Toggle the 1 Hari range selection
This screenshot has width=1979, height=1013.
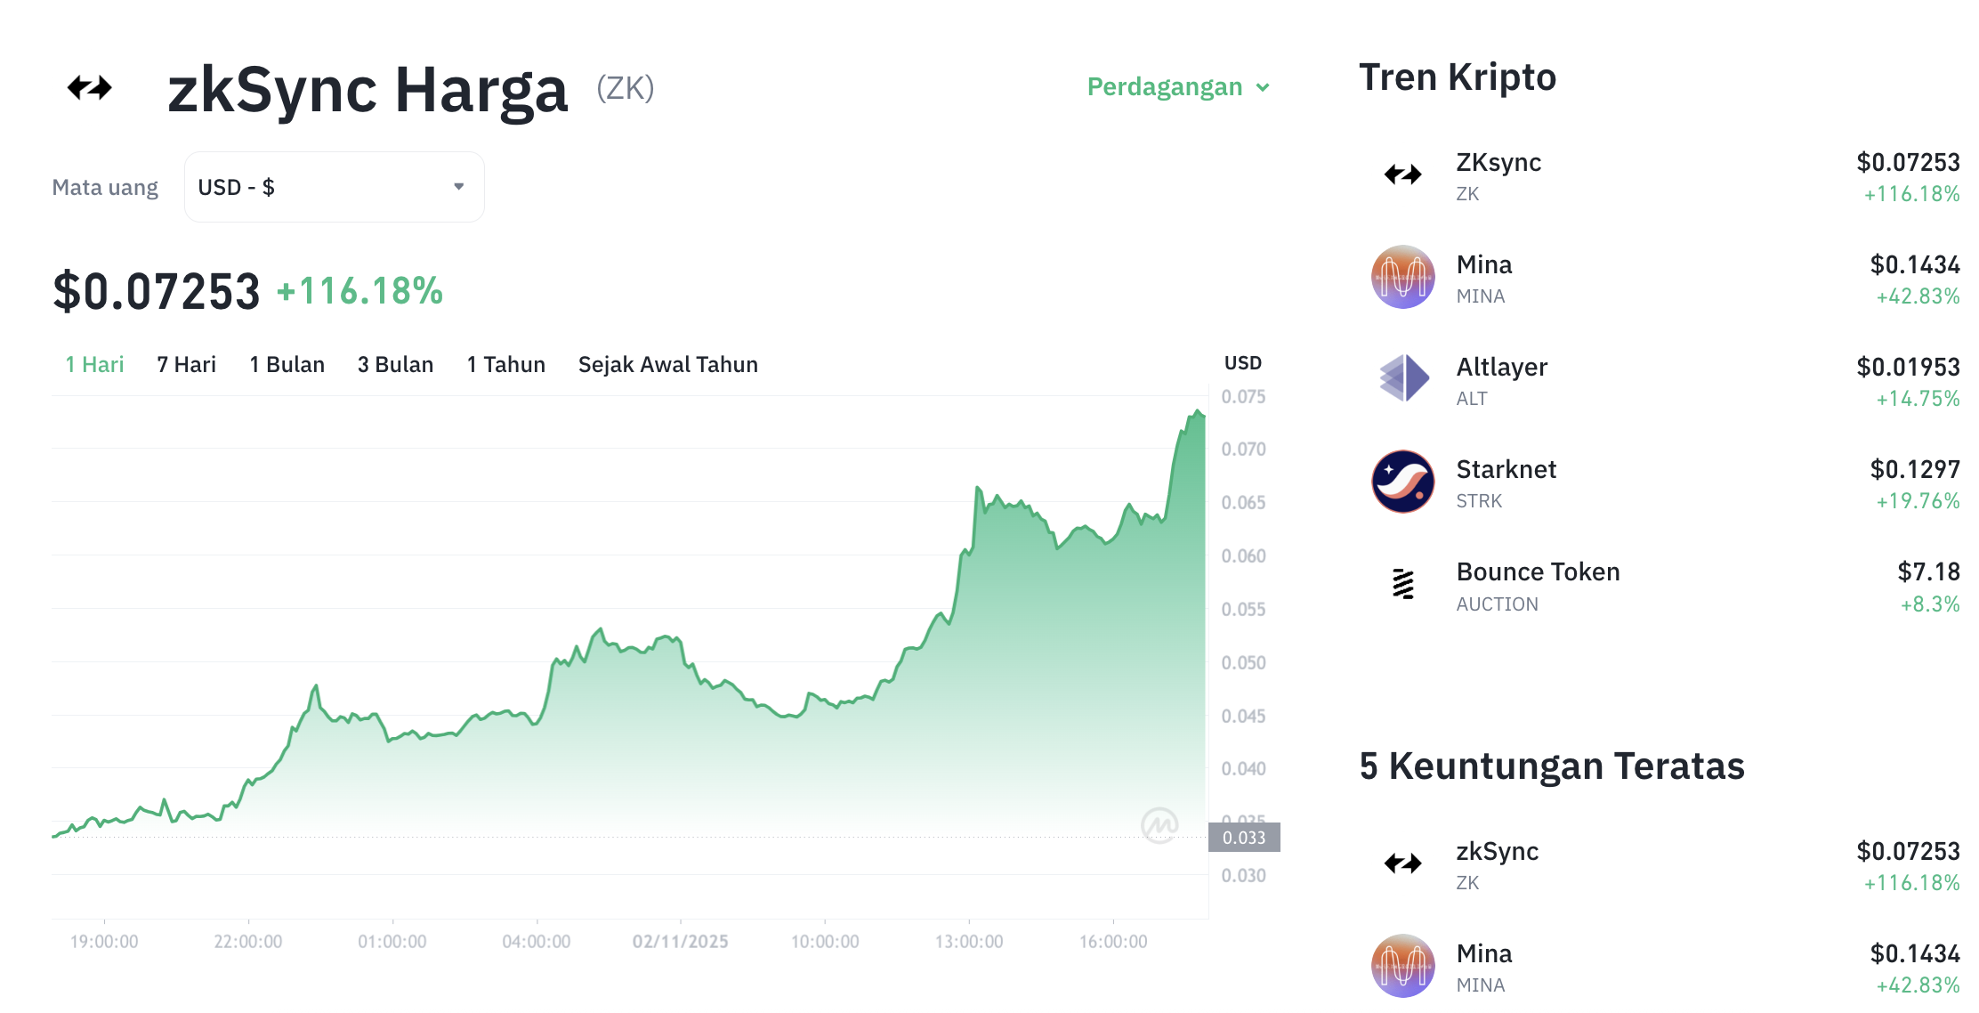(93, 363)
